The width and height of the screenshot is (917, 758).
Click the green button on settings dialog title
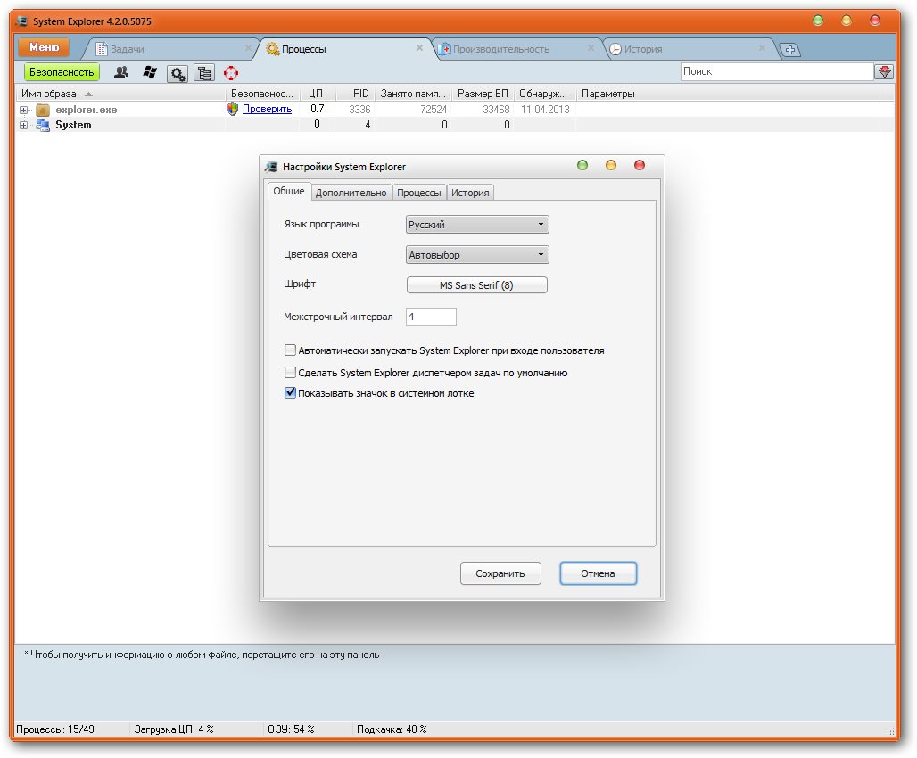click(x=582, y=166)
